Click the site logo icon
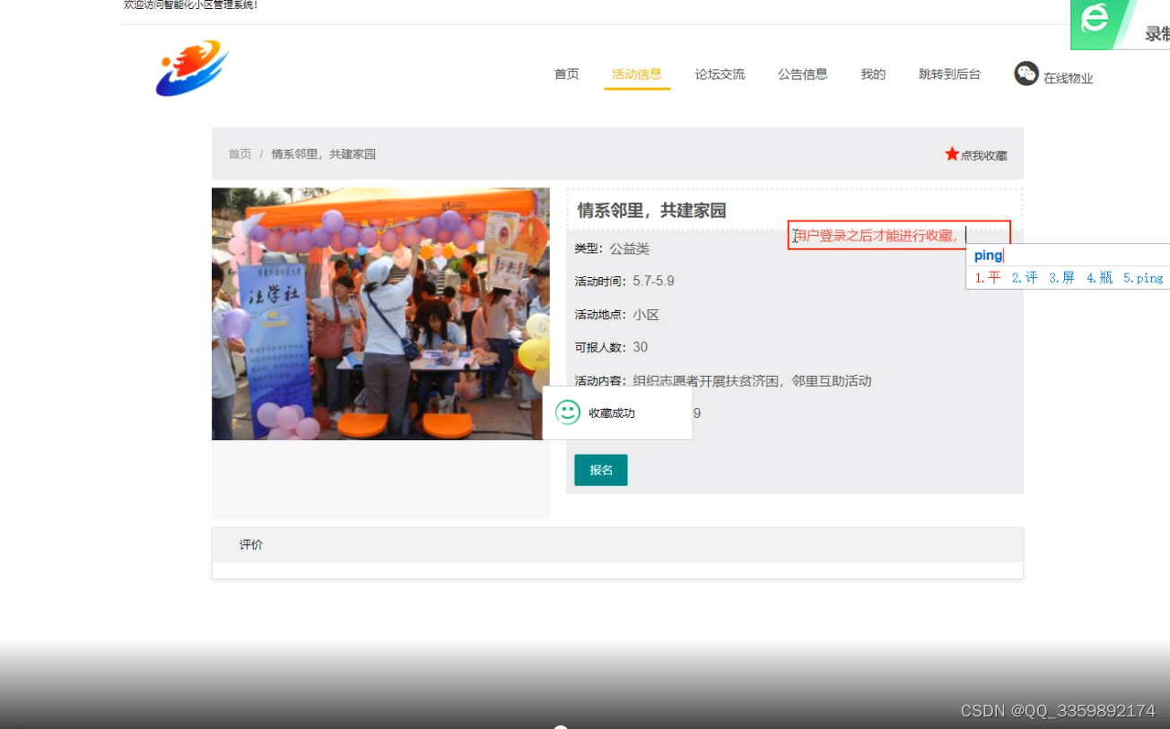Screen dimensions: 1170x729 pyautogui.click(x=192, y=68)
